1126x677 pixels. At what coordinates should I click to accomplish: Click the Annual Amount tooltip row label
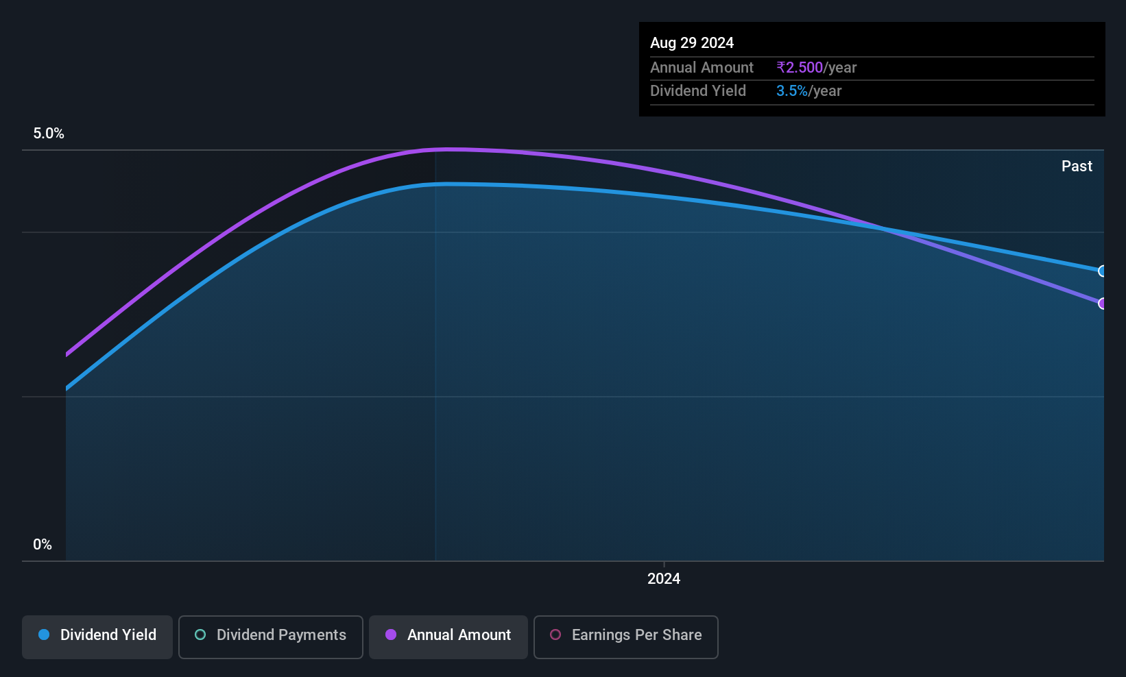point(702,67)
